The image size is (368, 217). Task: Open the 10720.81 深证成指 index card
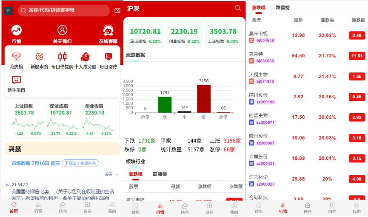pyautogui.click(x=145, y=35)
